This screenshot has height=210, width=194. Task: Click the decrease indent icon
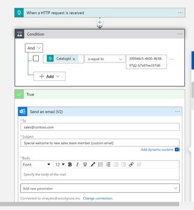pyautogui.click(x=116, y=164)
